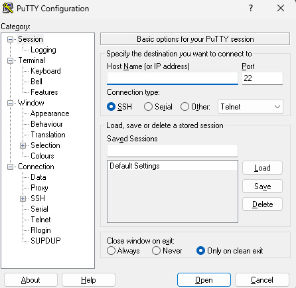Open the Features settings category
The width and height of the screenshot is (296, 288).
(44, 92)
